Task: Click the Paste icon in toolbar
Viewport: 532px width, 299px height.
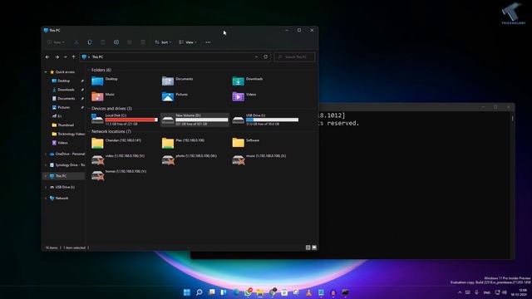Action: [103, 42]
